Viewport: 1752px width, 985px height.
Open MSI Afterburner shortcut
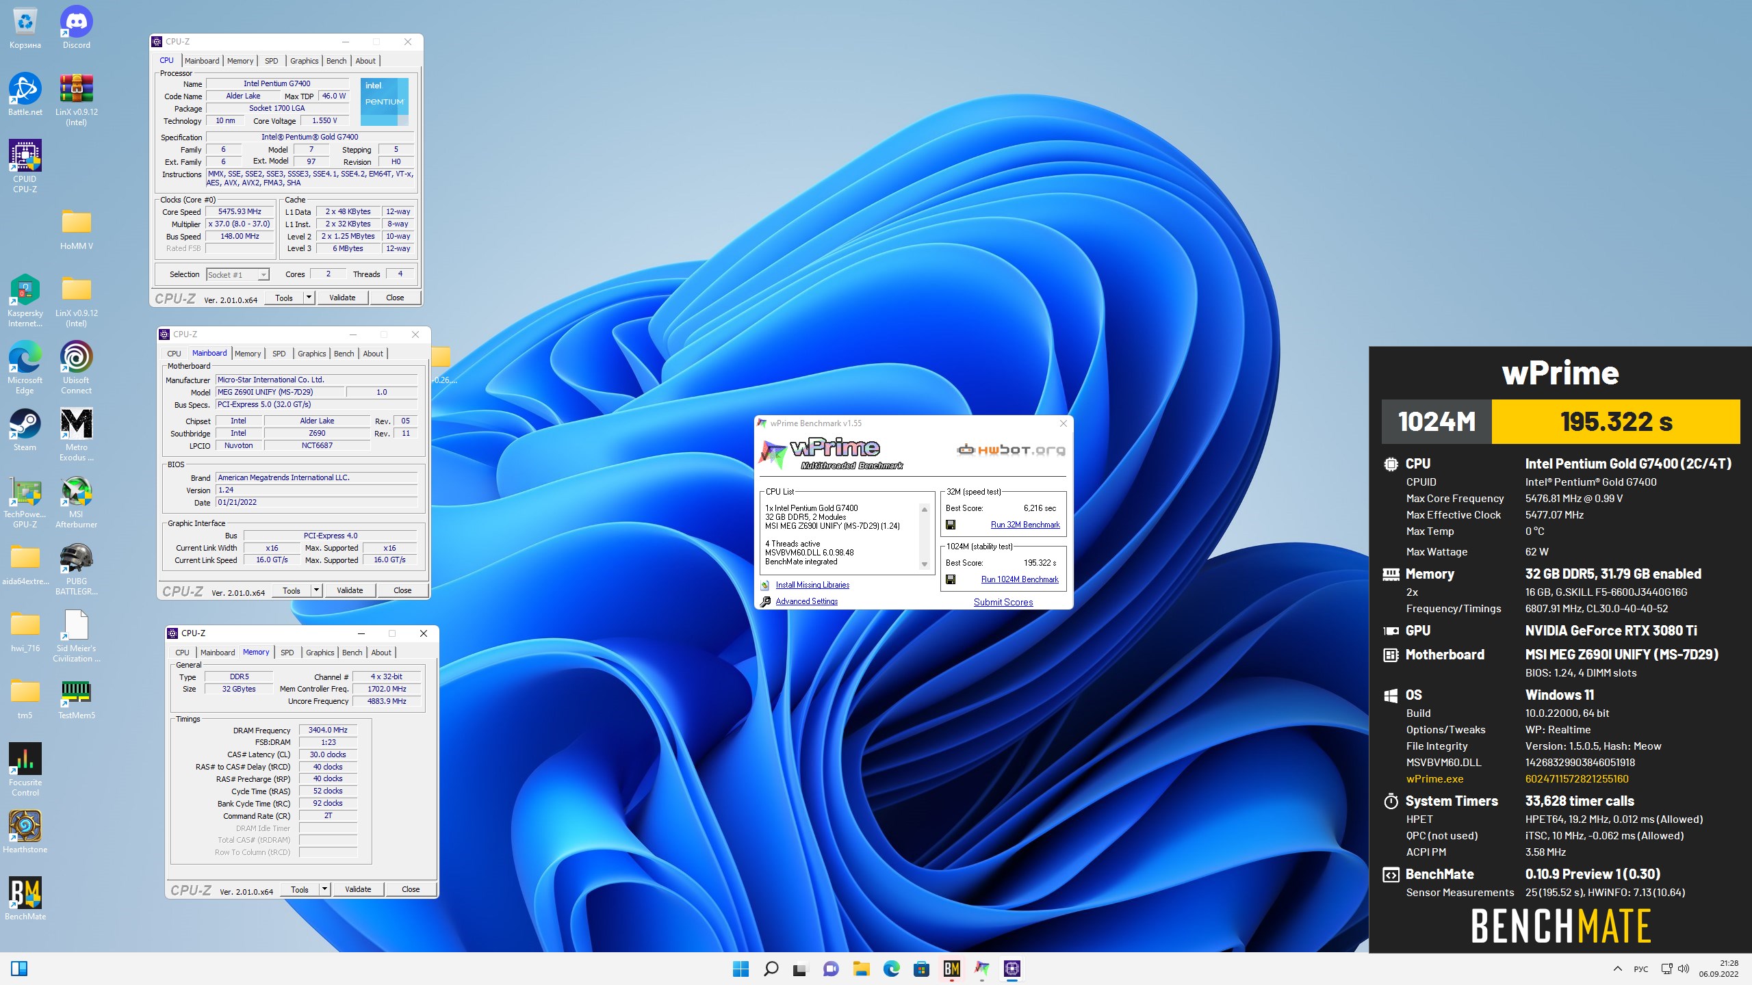coord(76,501)
